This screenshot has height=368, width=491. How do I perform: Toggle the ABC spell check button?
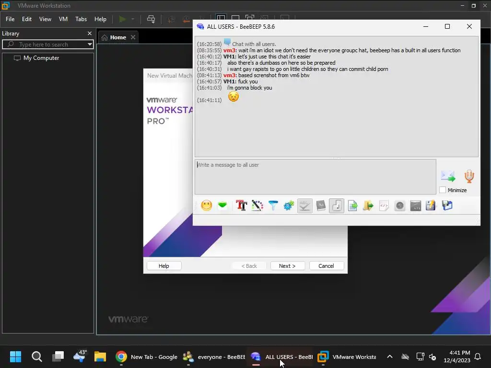point(304,206)
